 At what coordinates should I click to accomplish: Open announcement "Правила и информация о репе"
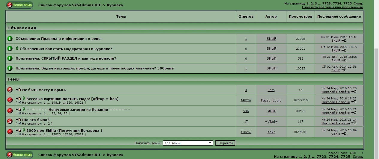pyautogui.click(x=72, y=39)
